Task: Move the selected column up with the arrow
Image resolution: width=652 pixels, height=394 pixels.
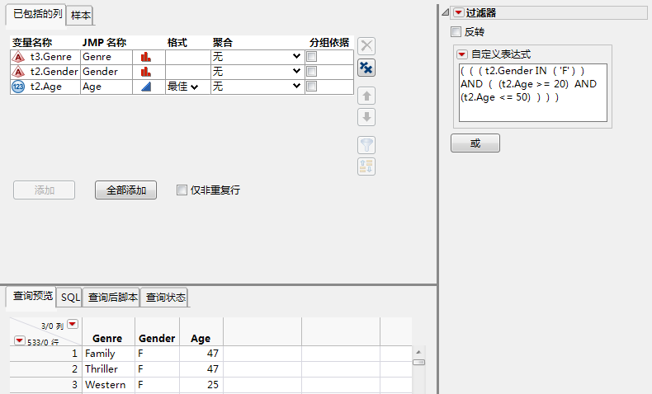Action: [x=366, y=96]
